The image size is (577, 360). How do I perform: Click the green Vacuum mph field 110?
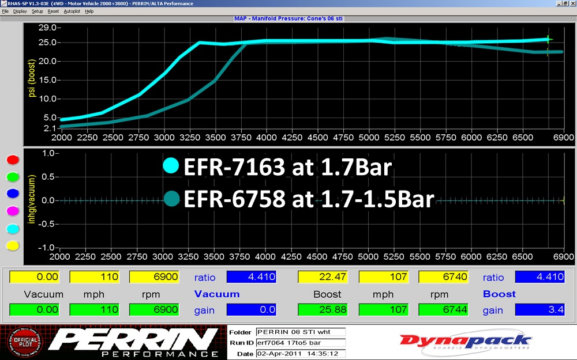point(94,310)
